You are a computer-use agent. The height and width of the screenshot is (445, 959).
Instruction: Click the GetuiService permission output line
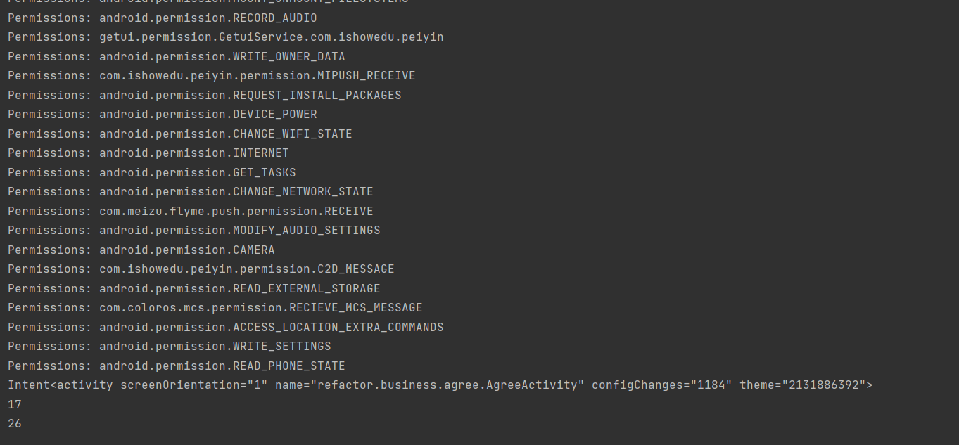tap(225, 37)
